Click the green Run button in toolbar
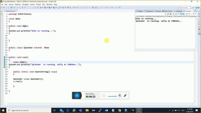Image resolution: width=201 pixels, height=113 pixels. [45, 8]
